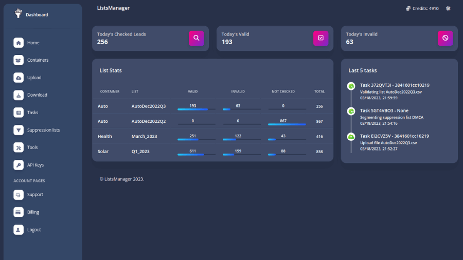Go to the Billing page
Screen dimensions: 463x260
click(x=33, y=212)
